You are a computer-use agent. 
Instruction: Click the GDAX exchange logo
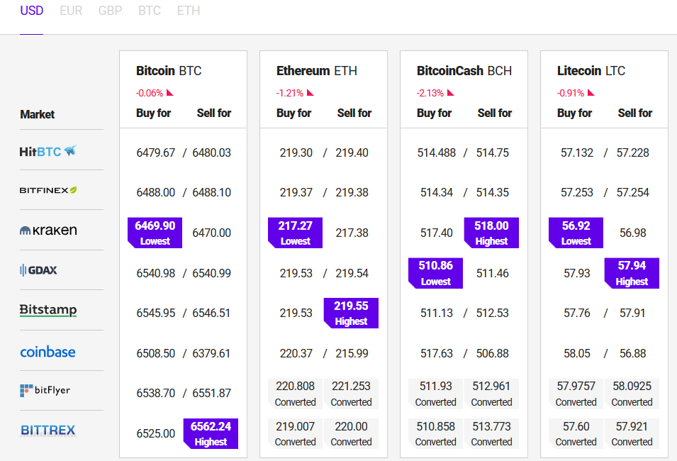(x=38, y=270)
